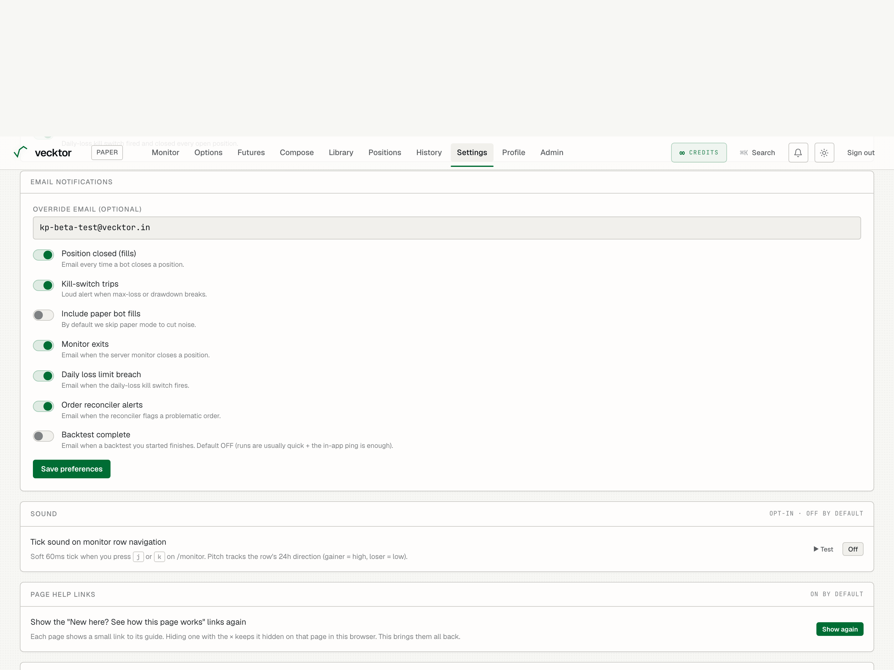
Task: Click the Monitor exits label
Action: coord(85,344)
